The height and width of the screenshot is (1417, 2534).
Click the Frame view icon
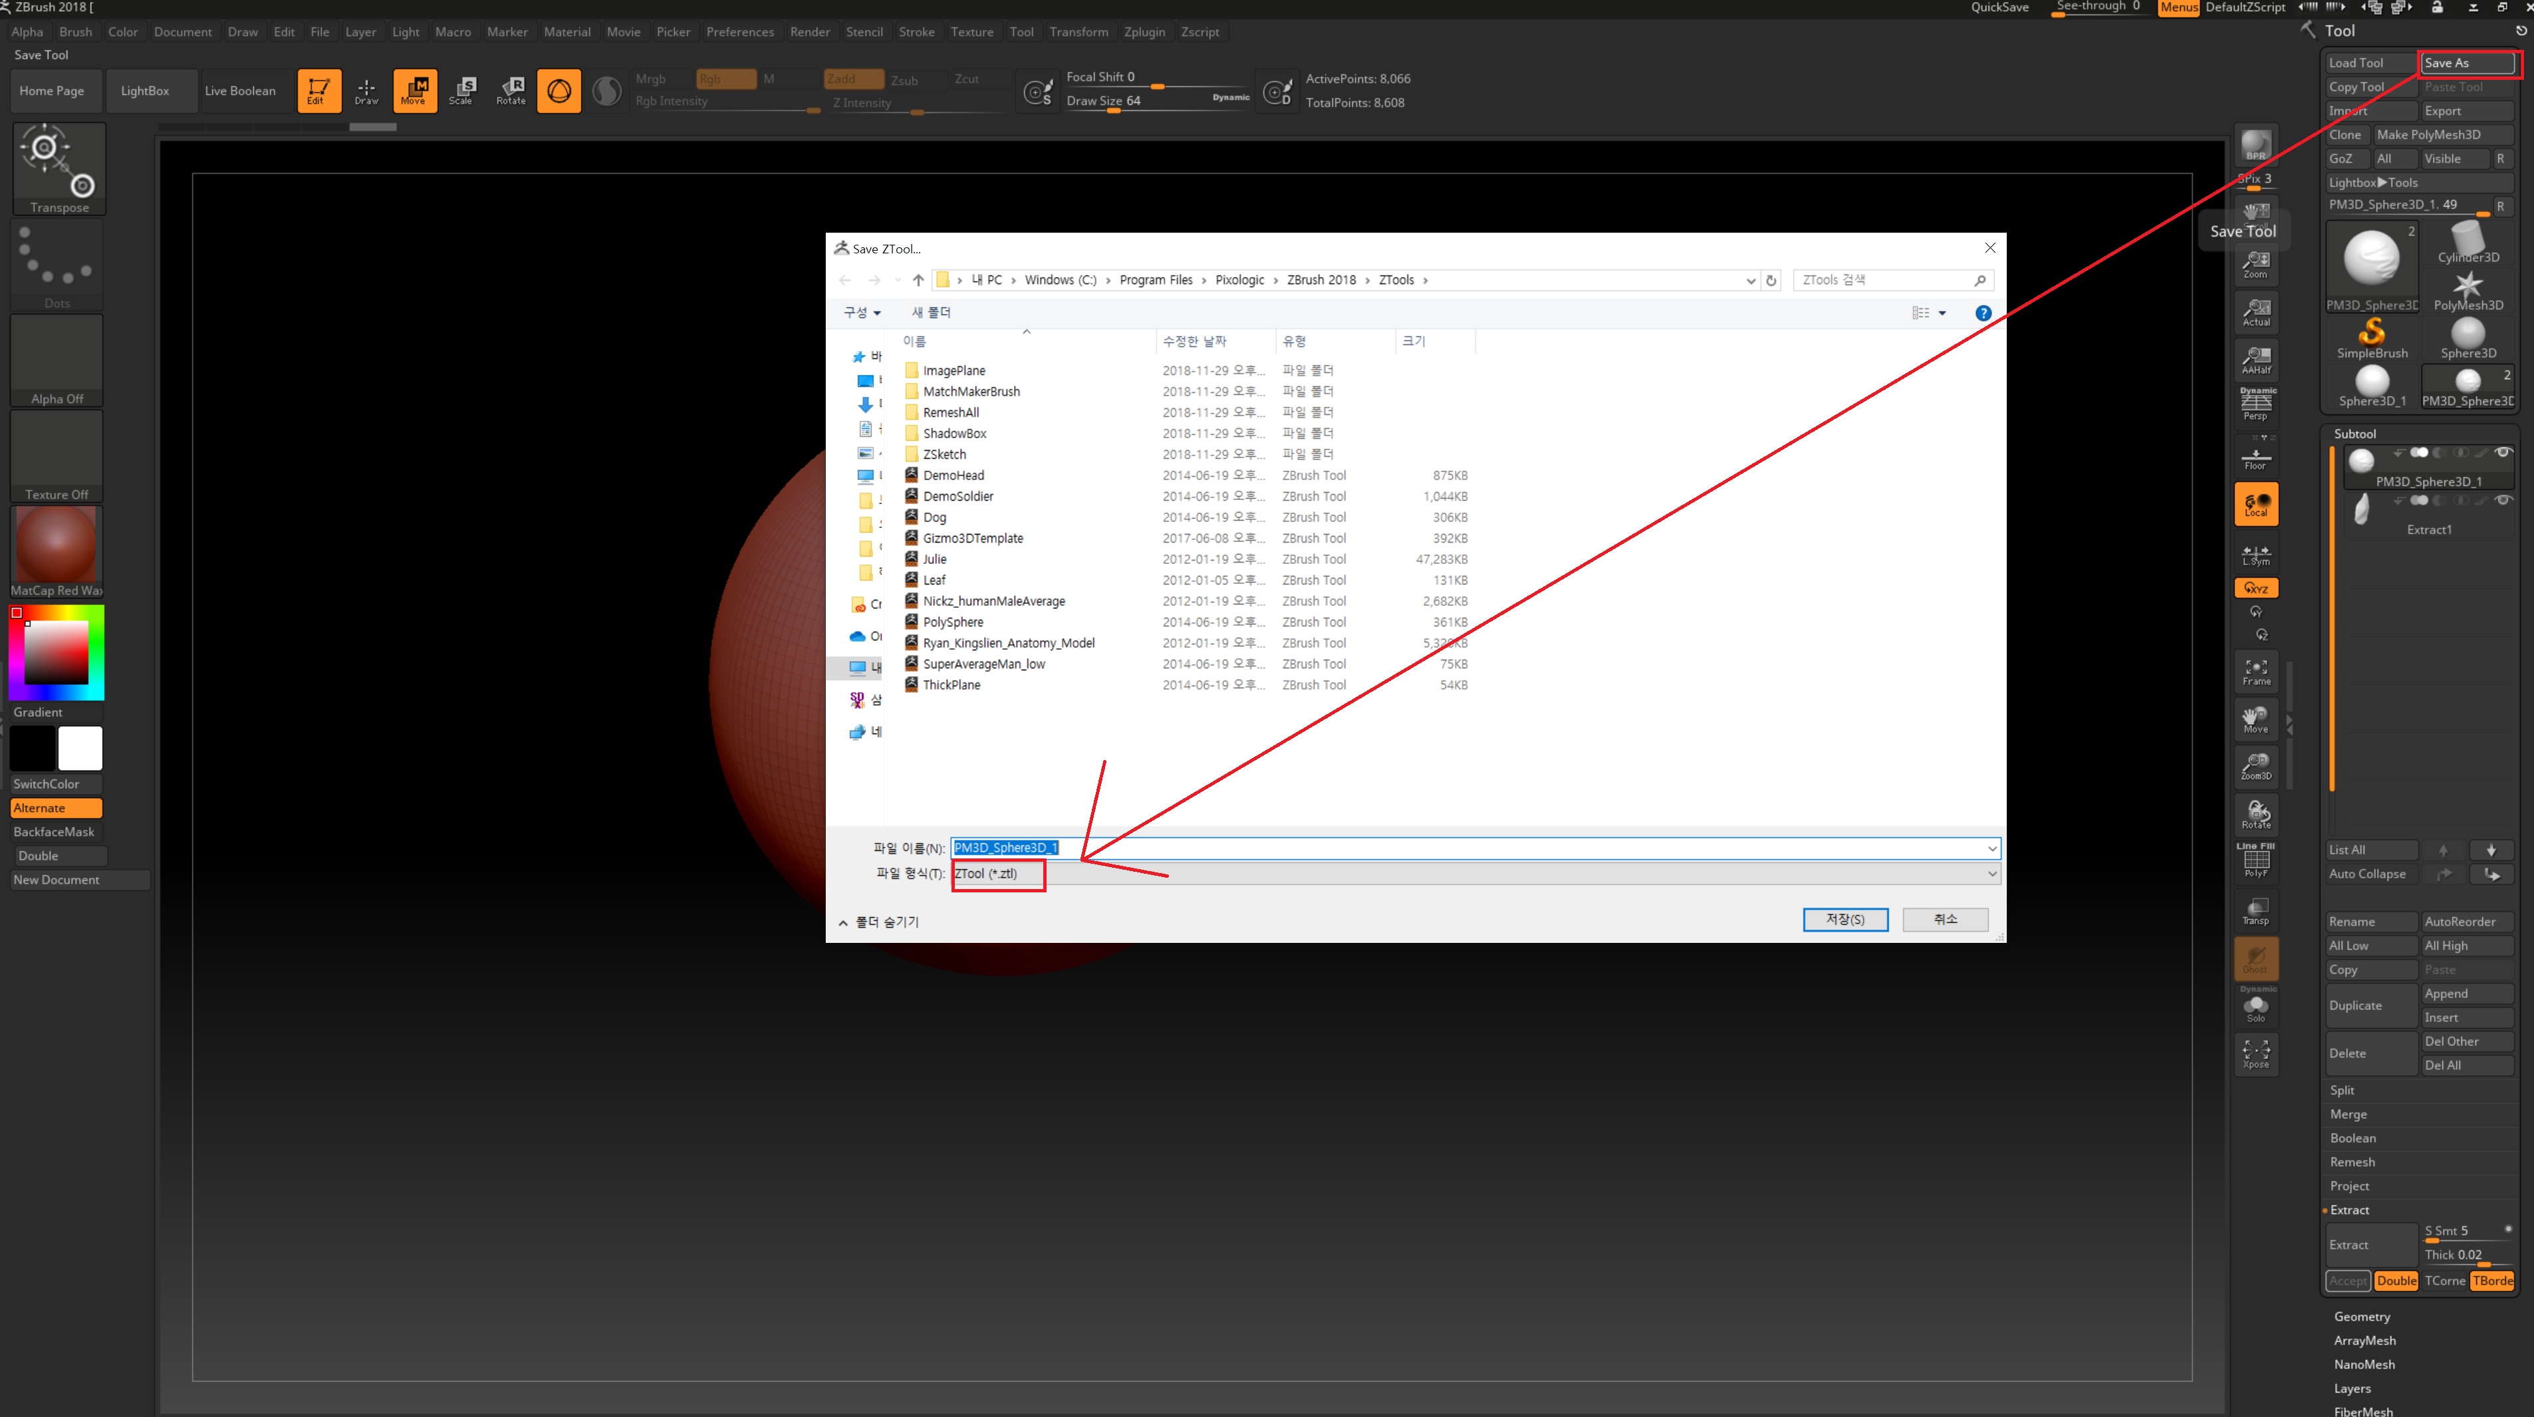coord(2255,671)
